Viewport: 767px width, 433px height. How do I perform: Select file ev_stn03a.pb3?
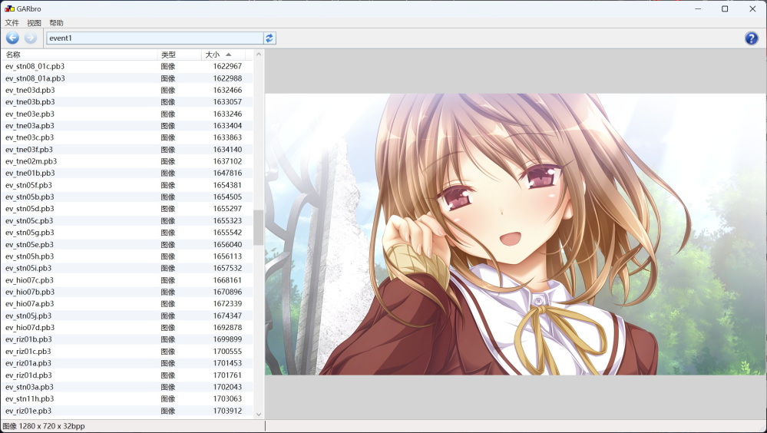tap(127, 387)
